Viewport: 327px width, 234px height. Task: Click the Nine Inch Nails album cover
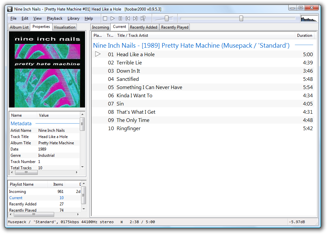click(x=47, y=69)
